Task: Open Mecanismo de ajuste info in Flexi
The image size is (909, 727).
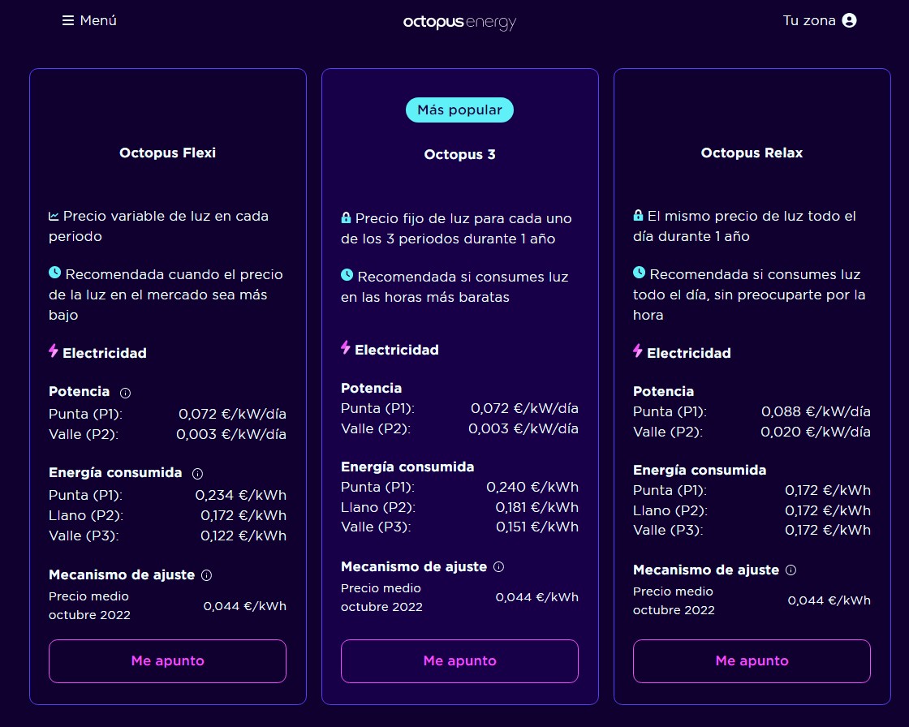Action: tap(206, 575)
